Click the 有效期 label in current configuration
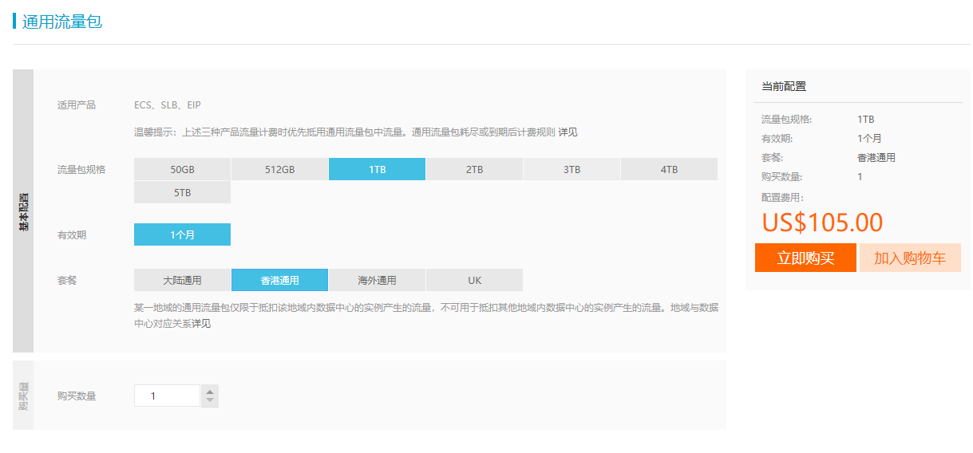Viewport: 973px width, 453px height. click(x=777, y=139)
